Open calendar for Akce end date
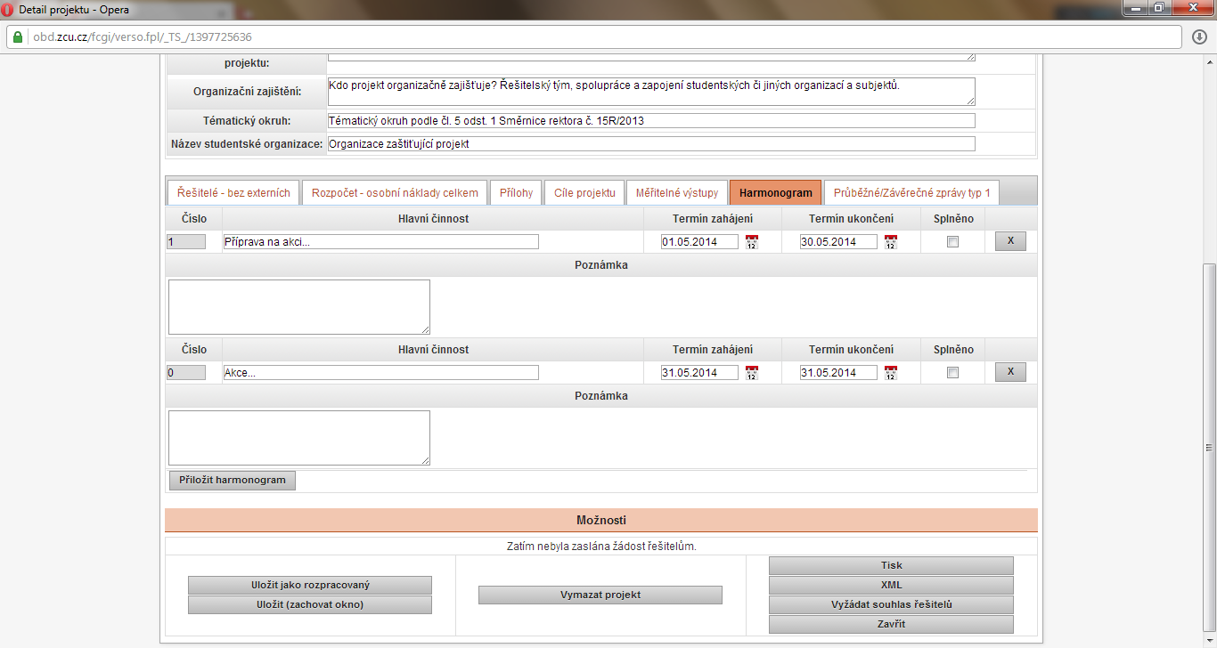Viewport: 1217px width, 648px height. pyautogui.click(x=890, y=372)
